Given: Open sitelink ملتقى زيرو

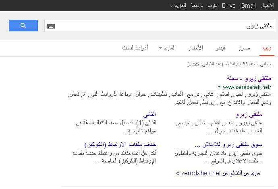Looking at the screenshot, I should coord(249,115).
